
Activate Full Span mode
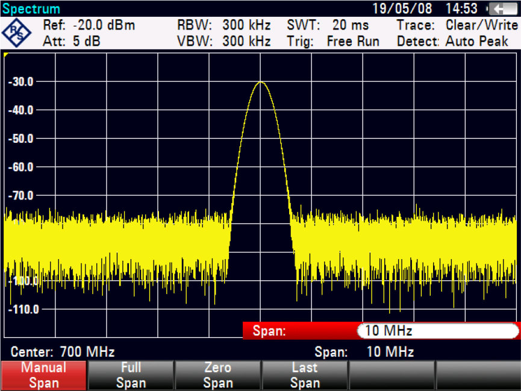[130, 374]
